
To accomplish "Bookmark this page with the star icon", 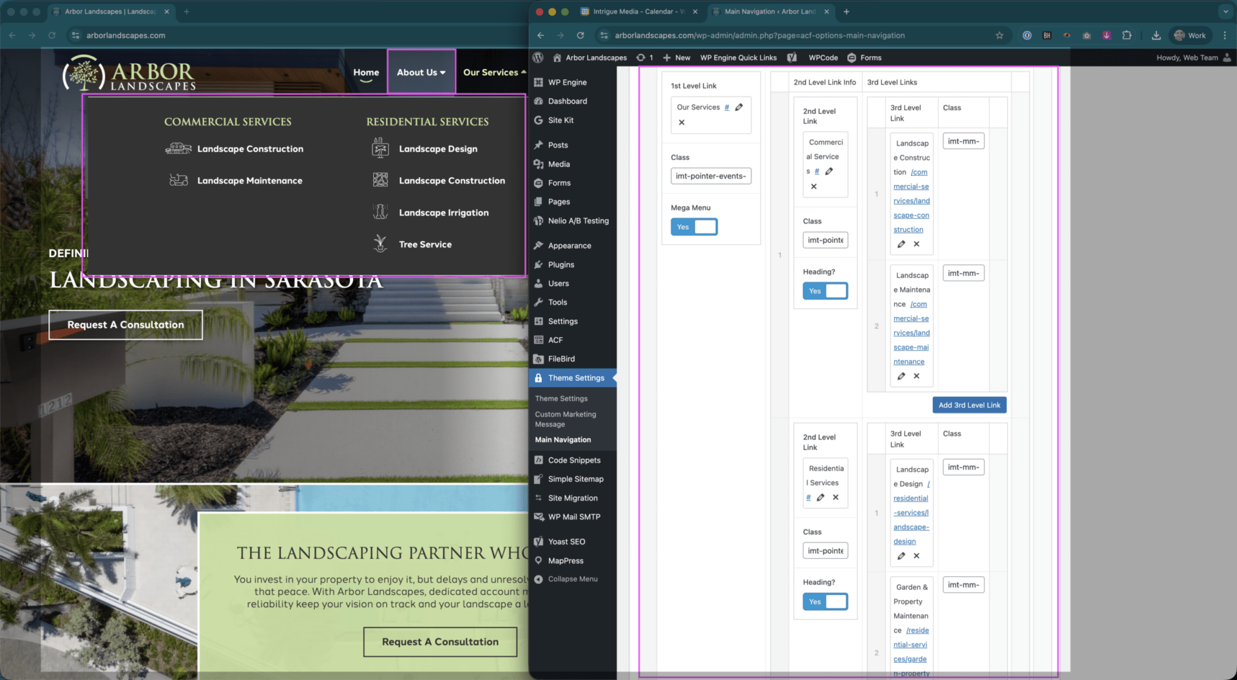I will pyautogui.click(x=999, y=35).
